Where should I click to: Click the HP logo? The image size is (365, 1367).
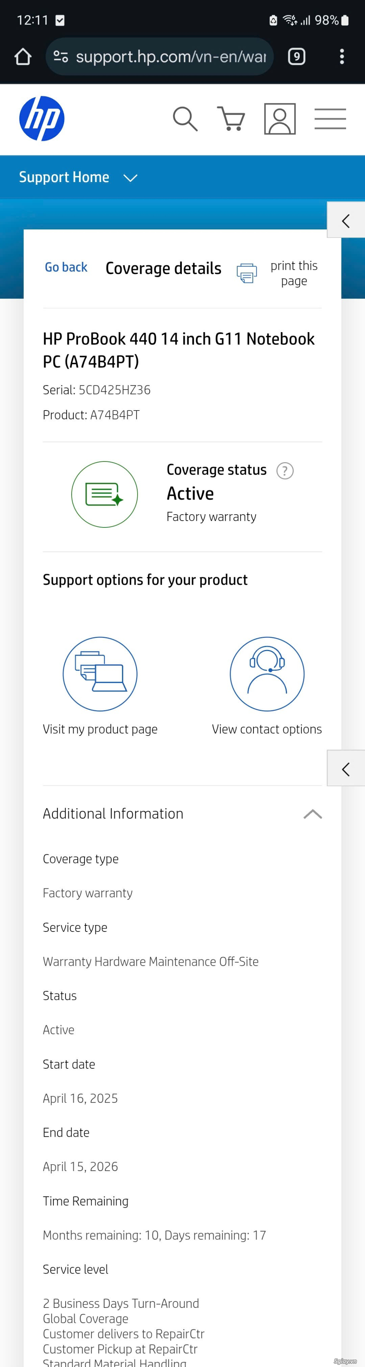coord(42,118)
